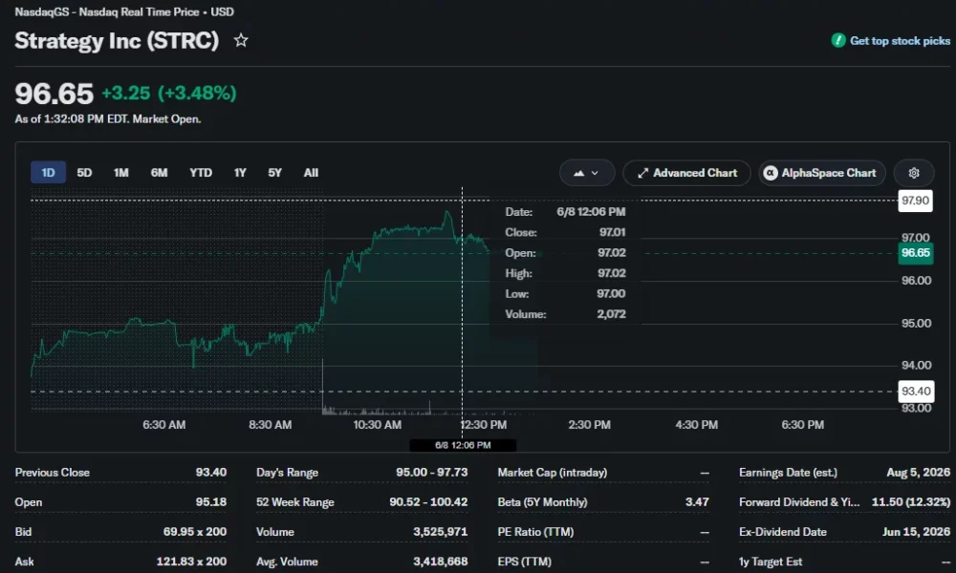Open the Advanced Chart view
The width and height of the screenshot is (956, 573).
686,173
